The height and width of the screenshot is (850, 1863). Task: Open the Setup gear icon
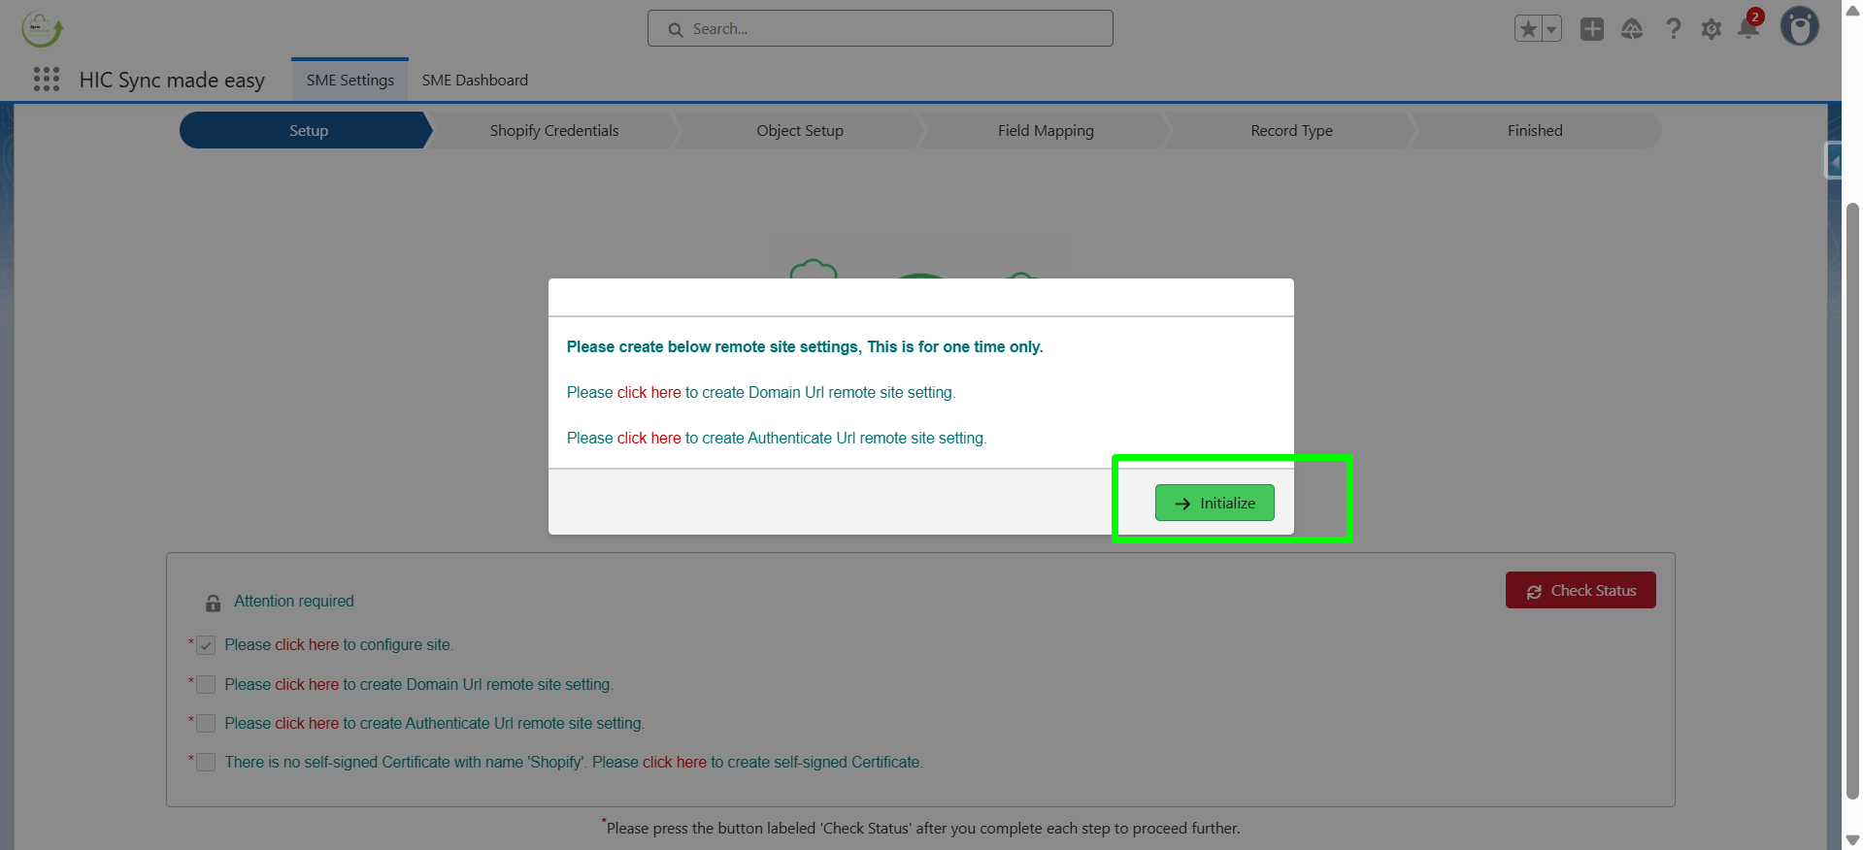[1712, 29]
